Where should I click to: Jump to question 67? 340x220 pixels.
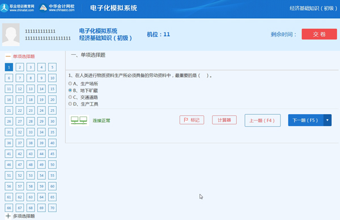click(x=20, y=208)
